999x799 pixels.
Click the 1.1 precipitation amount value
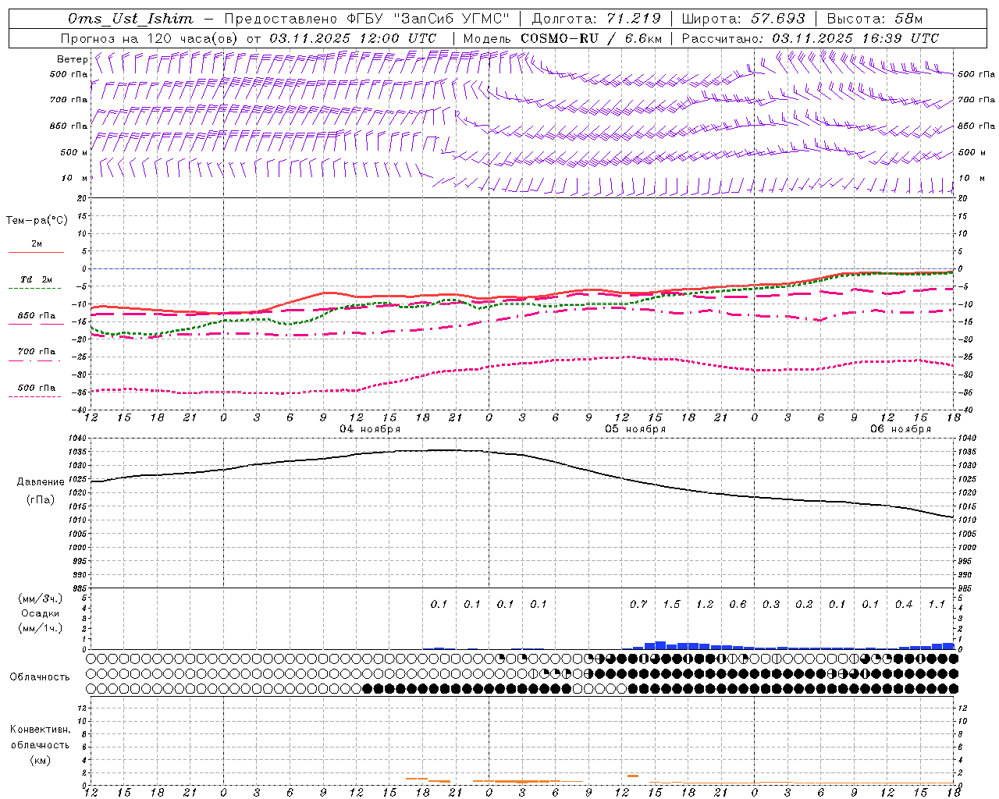coord(937,604)
